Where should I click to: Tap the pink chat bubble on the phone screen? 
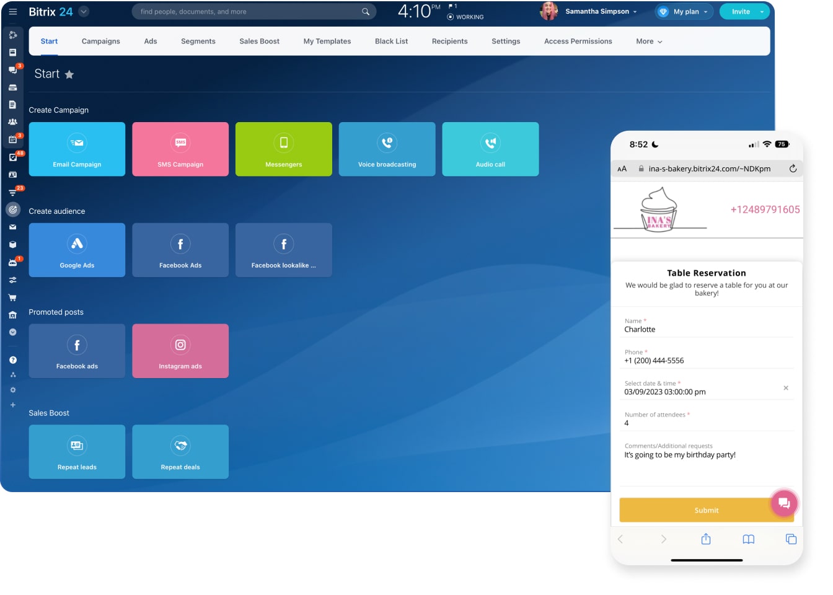tap(784, 503)
